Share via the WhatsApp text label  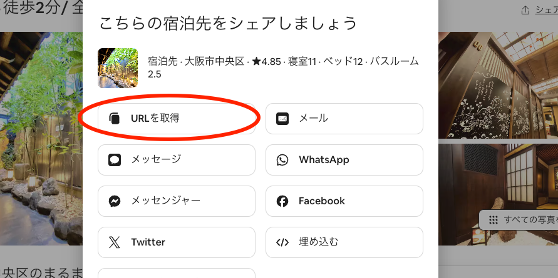tap(324, 160)
